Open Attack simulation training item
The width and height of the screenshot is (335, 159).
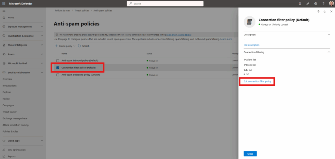(16, 125)
